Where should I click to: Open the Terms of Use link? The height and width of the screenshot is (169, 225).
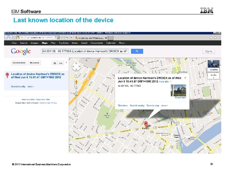click(45, 103)
